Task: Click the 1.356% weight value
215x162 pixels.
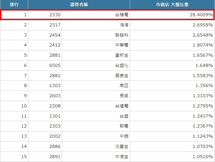Action: (x=204, y=85)
